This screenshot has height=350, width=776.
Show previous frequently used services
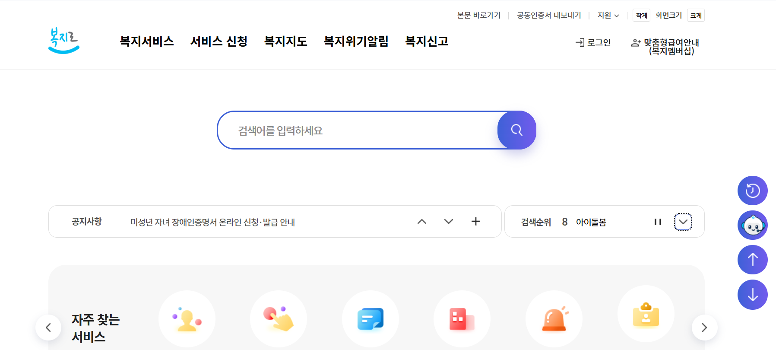tap(48, 328)
